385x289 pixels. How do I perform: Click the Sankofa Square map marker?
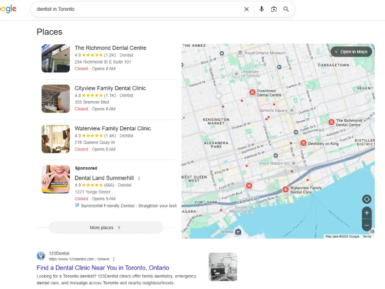[292, 110]
